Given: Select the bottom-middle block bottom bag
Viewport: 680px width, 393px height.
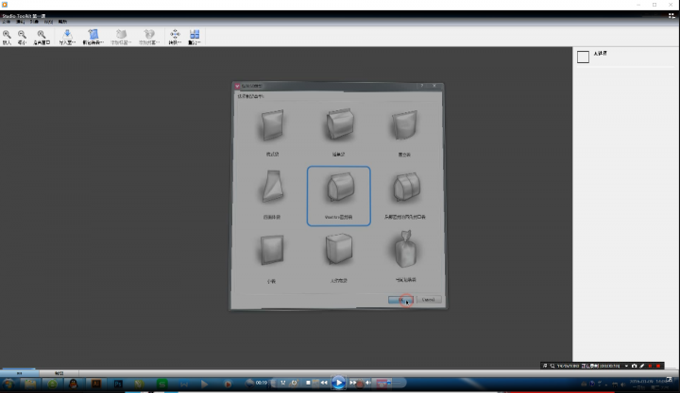Looking at the screenshot, I should 338,252.
